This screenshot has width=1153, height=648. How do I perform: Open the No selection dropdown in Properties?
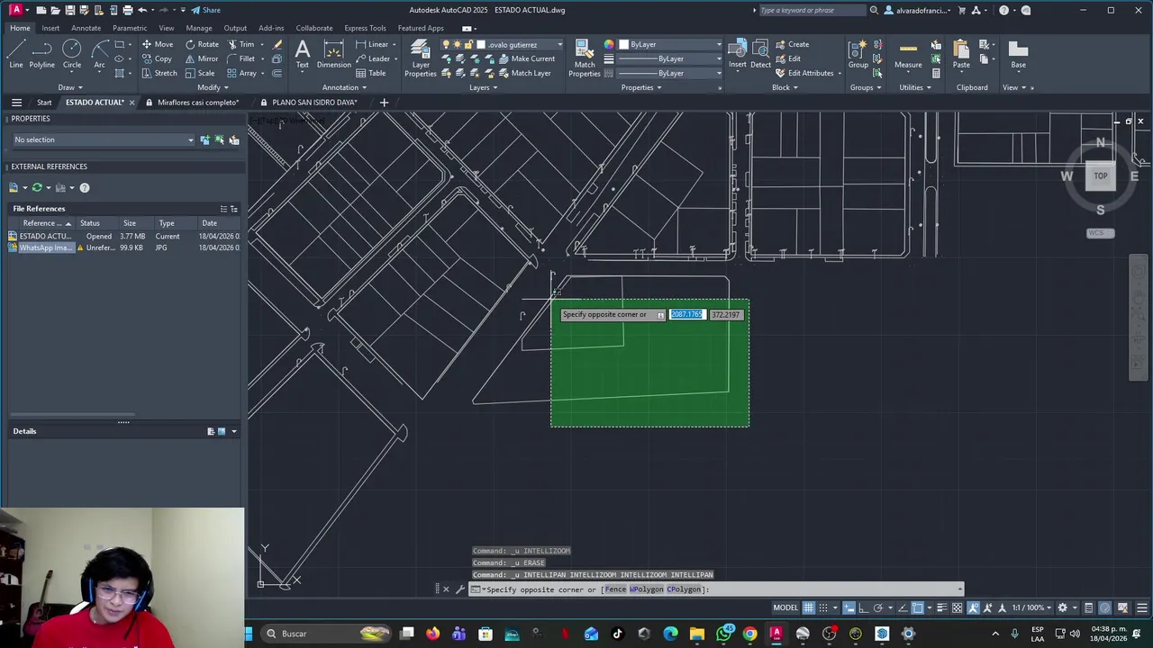104,139
